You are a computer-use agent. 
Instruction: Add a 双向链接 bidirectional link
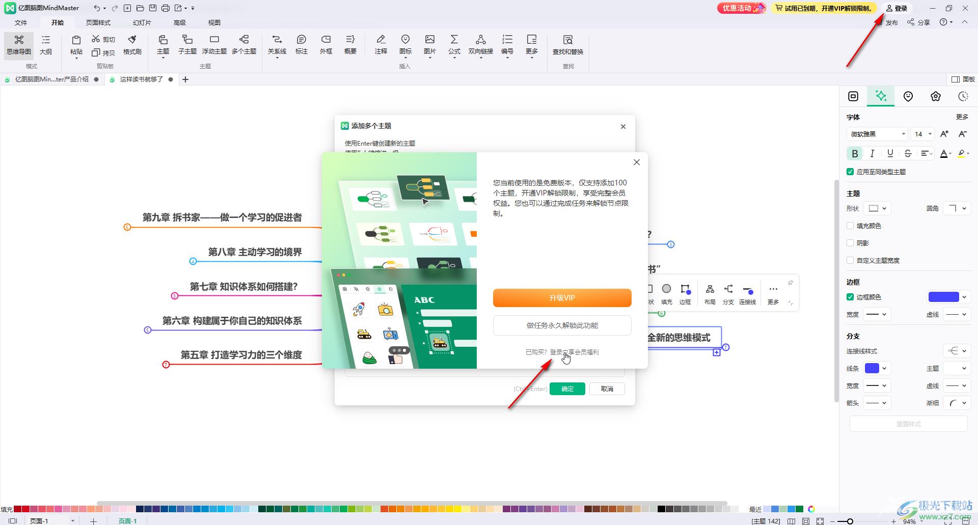[x=481, y=45]
